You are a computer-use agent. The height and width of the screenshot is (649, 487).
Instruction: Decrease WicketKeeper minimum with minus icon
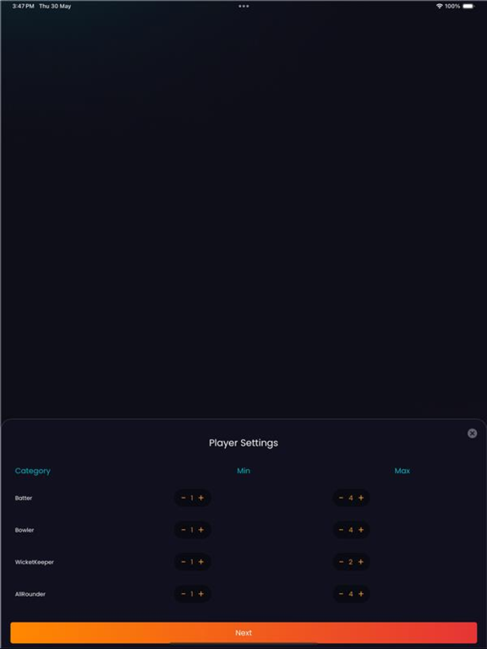click(x=183, y=562)
